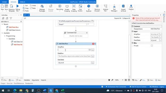Export workflow to Excel
The height and width of the screenshot is (93, 166).
123,8
